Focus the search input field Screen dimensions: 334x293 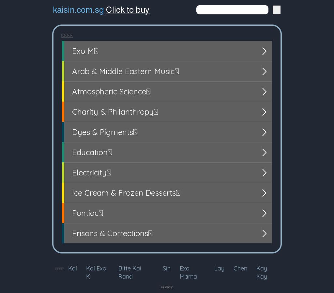click(x=232, y=10)
